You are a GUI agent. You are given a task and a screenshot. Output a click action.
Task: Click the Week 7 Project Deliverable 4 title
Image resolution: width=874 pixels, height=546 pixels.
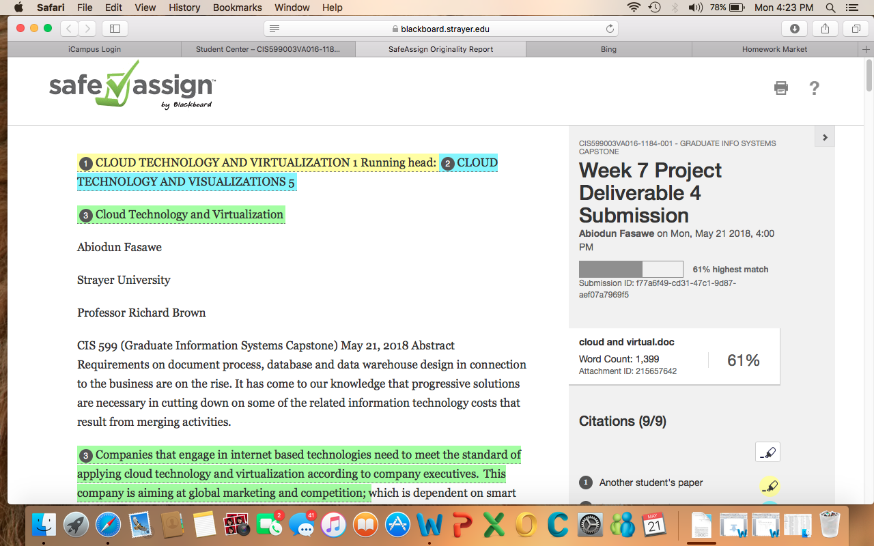(650, 192)
